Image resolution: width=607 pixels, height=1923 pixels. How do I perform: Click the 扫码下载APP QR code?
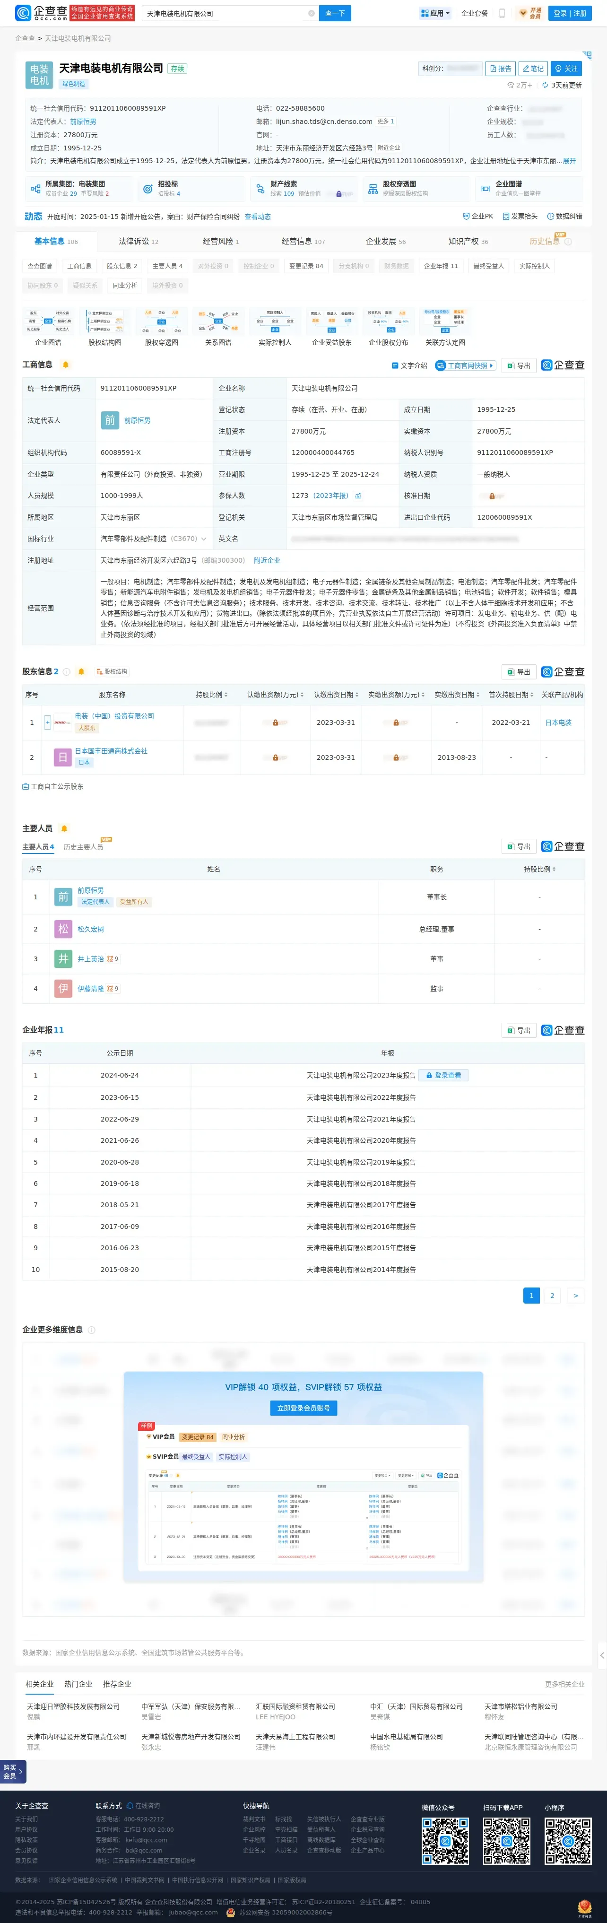click(x=507, y=1842)
